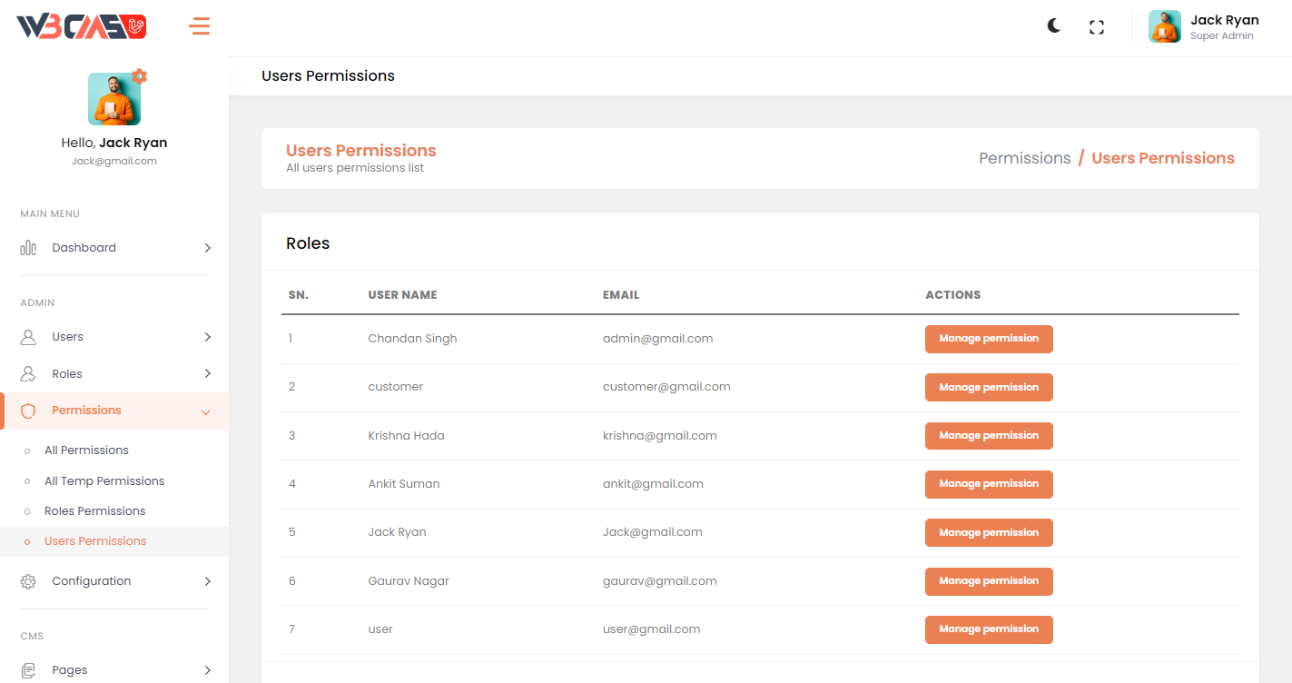
Task: Open the Jack Ryan Super Admin profile menu
Action: [x=1204, y=27]
